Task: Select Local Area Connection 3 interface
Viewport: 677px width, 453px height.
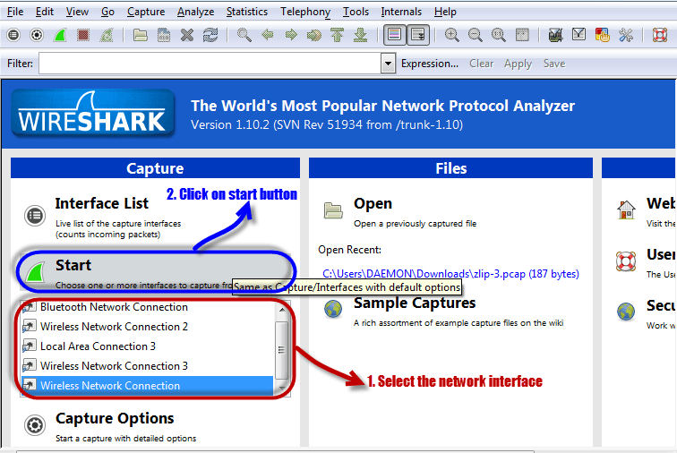Action: 98,346
